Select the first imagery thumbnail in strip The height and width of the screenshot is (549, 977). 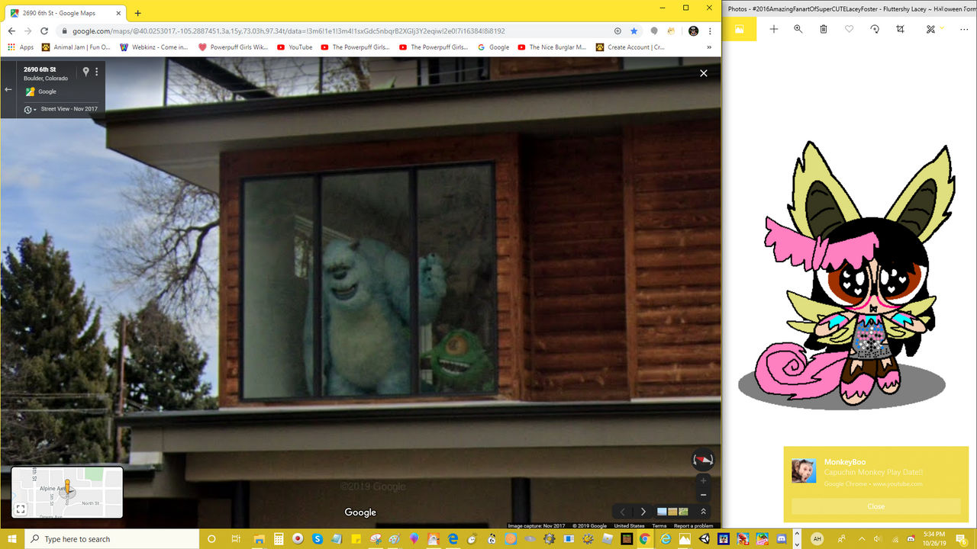pyautogui.click(x=662, y=512)
